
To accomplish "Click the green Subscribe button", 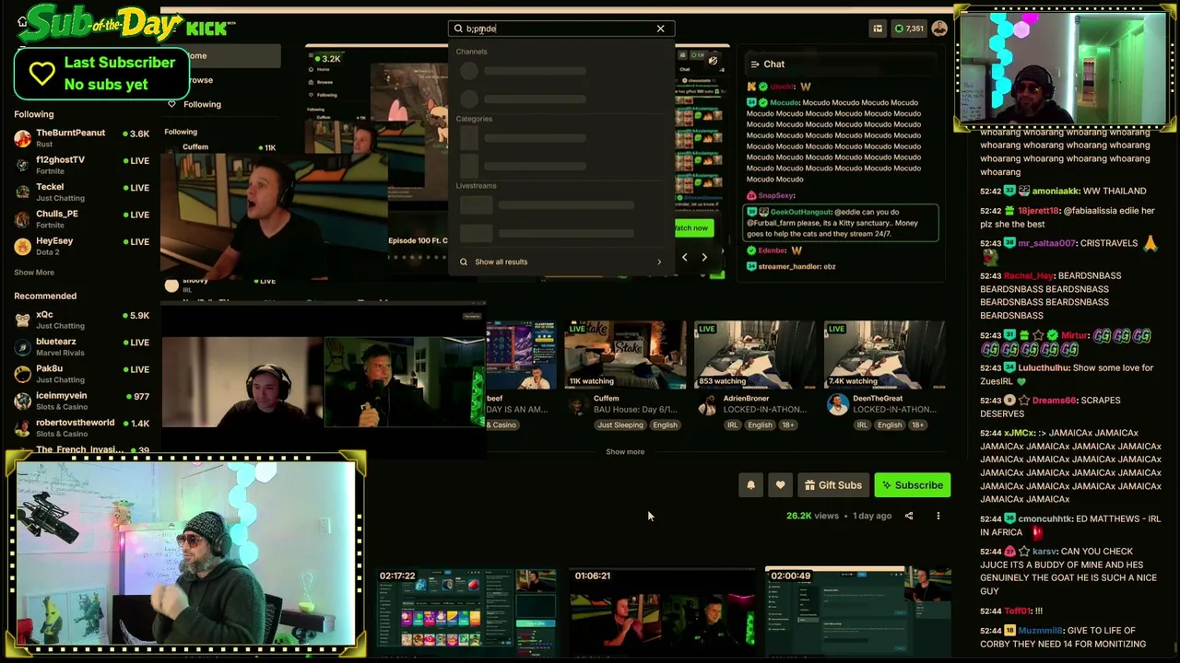I will click(912, 485).
